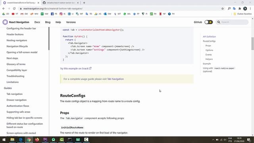Open Navigation lifecycle in the sidebar
Viewport: 254px width, 143px height.
point(17,46)
